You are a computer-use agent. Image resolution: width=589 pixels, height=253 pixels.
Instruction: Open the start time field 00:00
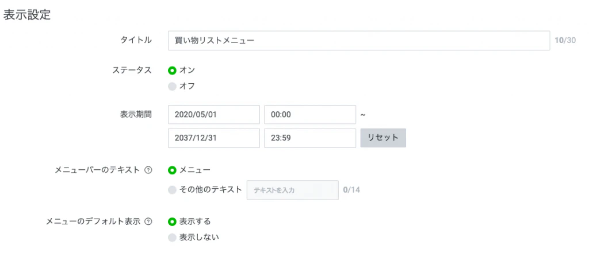[x=310, y=114]
